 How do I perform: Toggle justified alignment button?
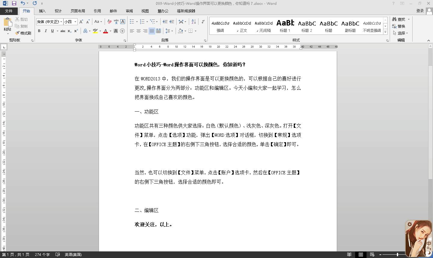click(x=152, y=31)
